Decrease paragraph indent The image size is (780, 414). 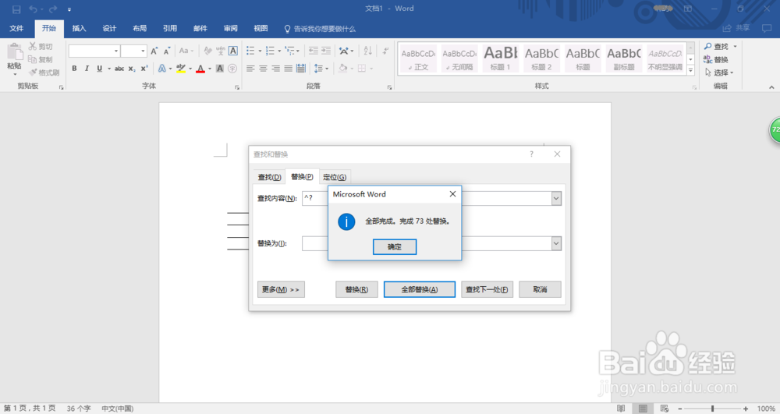314,51
